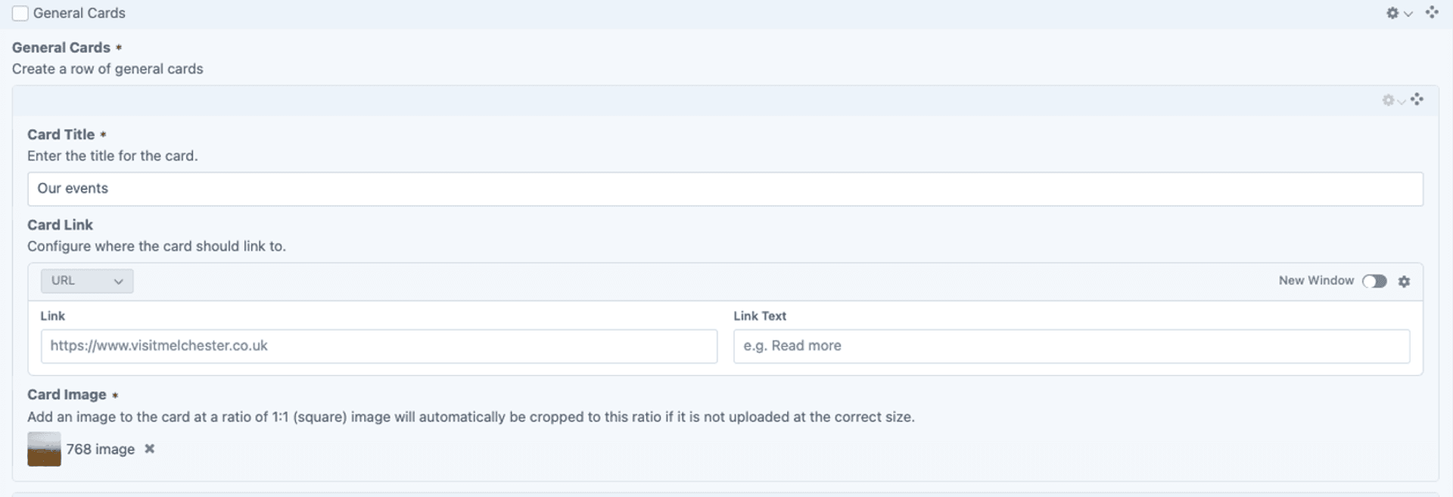Expand the chevron beside the card row gear

tap(1402, 101)
